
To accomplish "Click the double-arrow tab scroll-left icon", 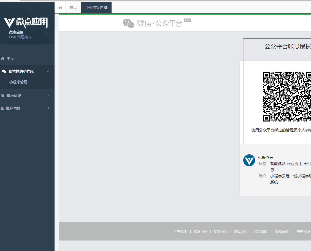I will [x=60, y=8].
